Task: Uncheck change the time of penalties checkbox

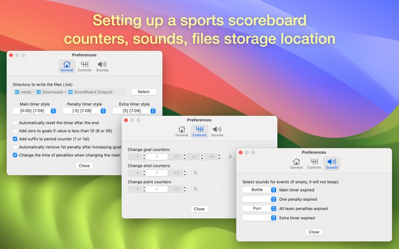Action: [15, 155]
